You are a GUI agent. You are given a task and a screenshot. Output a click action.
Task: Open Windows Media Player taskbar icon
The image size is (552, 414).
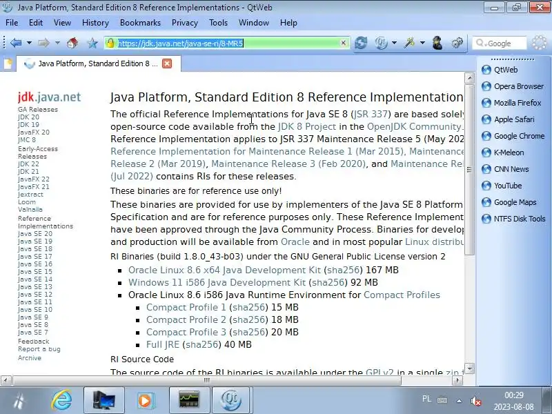145,400
